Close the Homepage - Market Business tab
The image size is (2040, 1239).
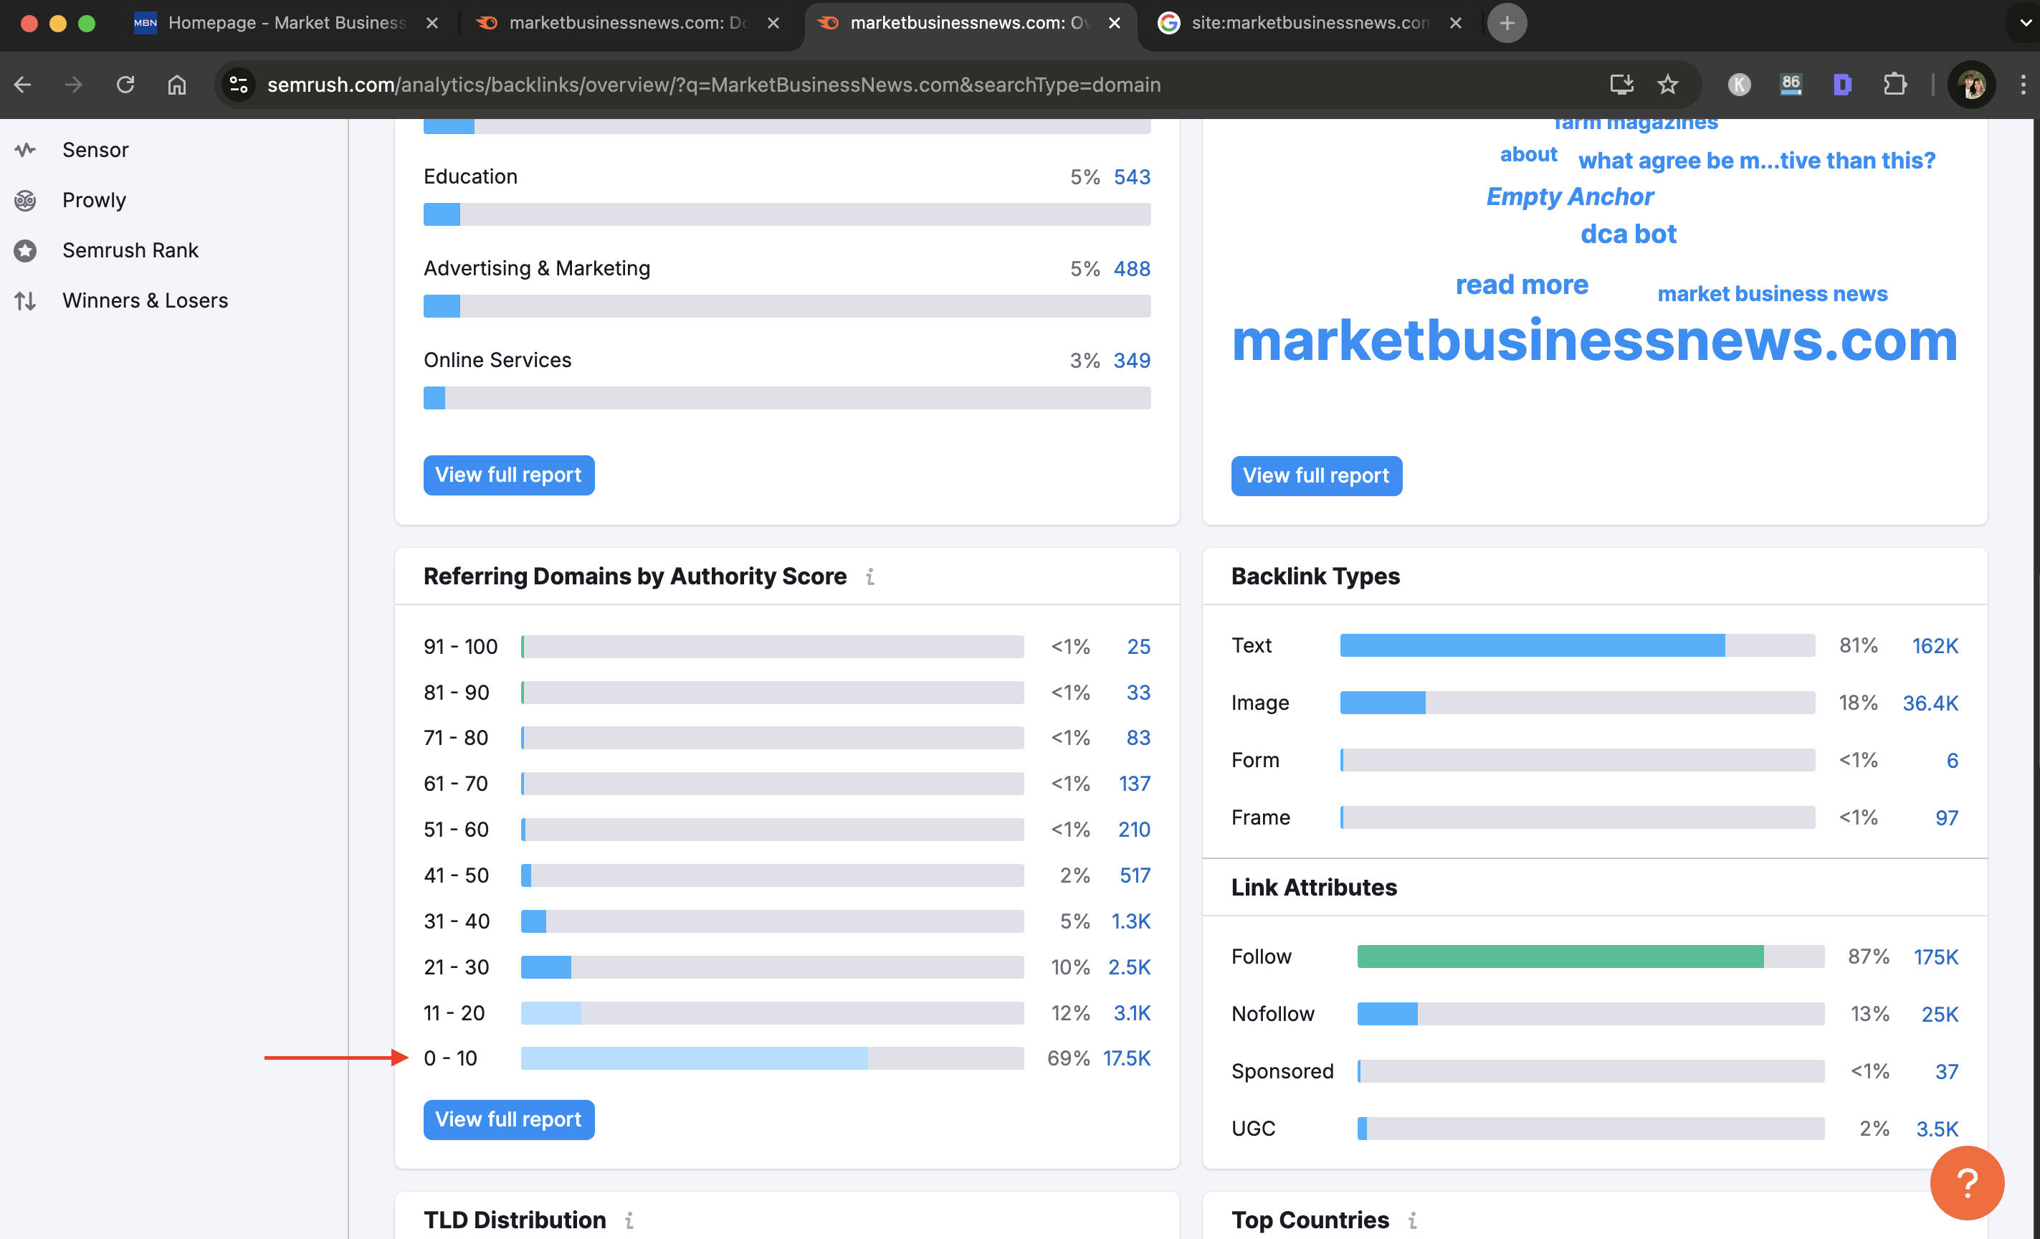coord(432,23)
